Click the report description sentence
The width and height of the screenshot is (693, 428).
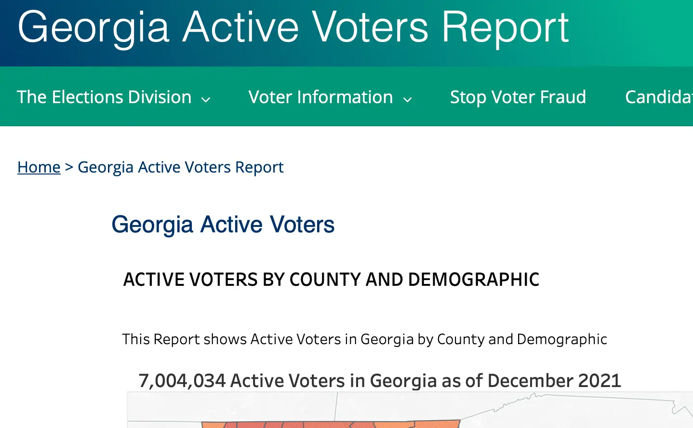pos(364,339)
